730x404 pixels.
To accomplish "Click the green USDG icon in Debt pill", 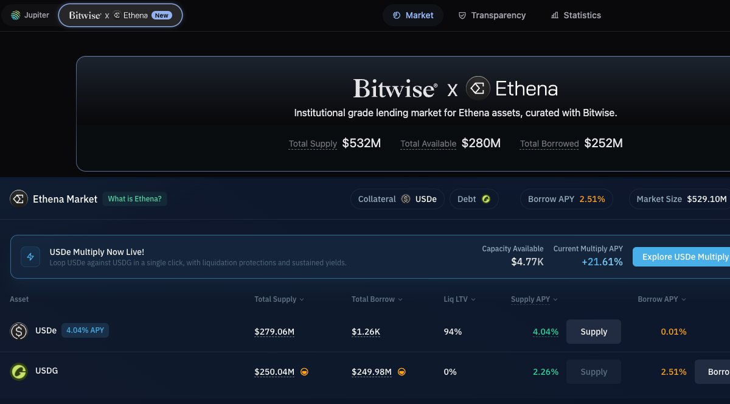I will 486,199.
